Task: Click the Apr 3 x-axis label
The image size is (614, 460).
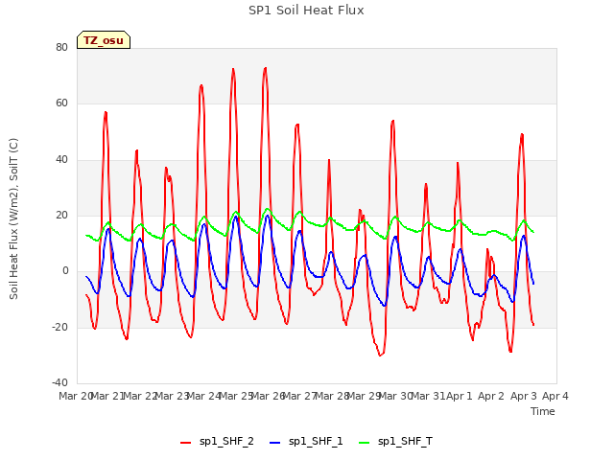Action: pyautogui.click(x=523, y=396)
